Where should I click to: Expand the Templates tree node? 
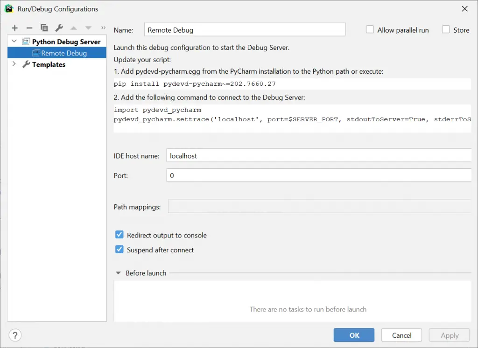tap(14, 64)
